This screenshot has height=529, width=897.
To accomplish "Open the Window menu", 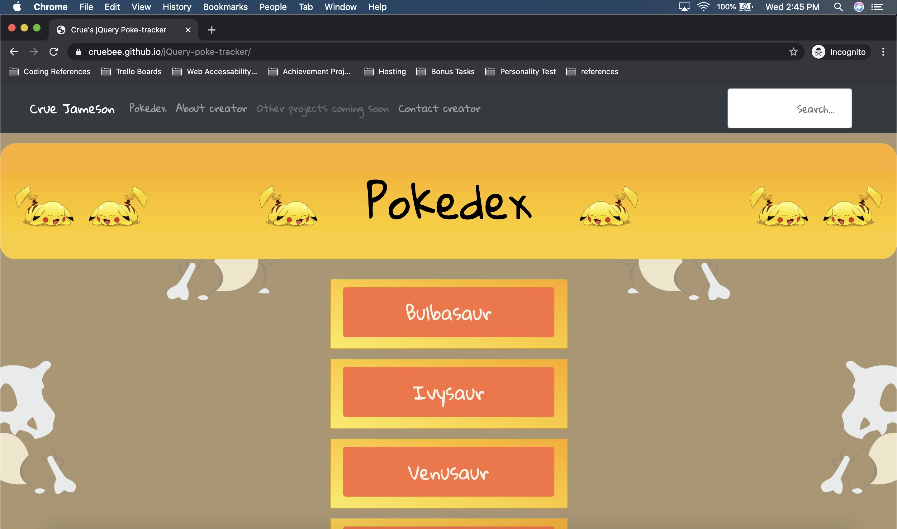I will (x=340, y=7).
